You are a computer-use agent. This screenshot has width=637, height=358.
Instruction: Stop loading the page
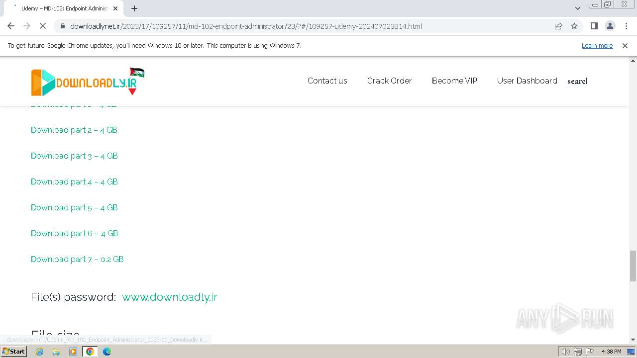click(43, 26)
